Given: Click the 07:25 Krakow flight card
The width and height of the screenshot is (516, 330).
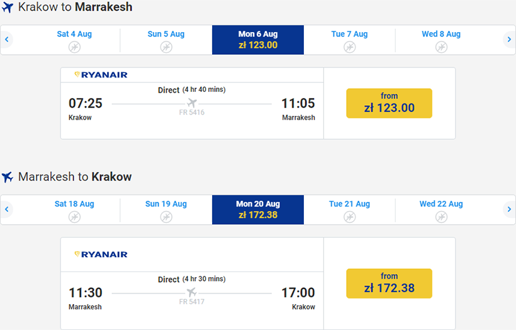Looking at the screenshot, I should click(x=192, y=110).
